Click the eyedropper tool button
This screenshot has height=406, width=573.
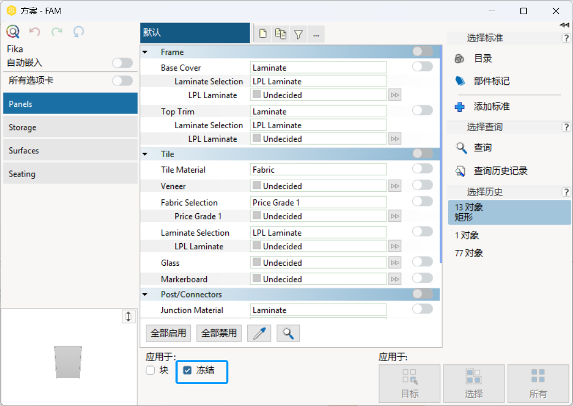pyautogui.click(x=259, y=333)
